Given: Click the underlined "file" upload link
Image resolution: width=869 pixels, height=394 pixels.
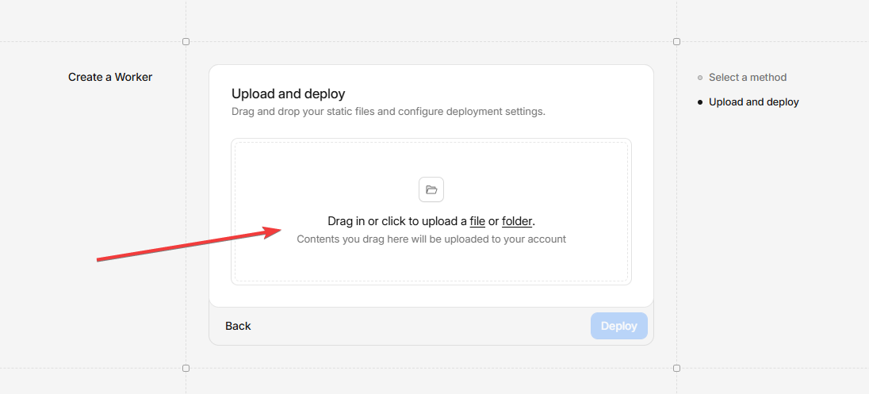Looking at the screenshot, I should pyautogui.click(x=477, y=221).
